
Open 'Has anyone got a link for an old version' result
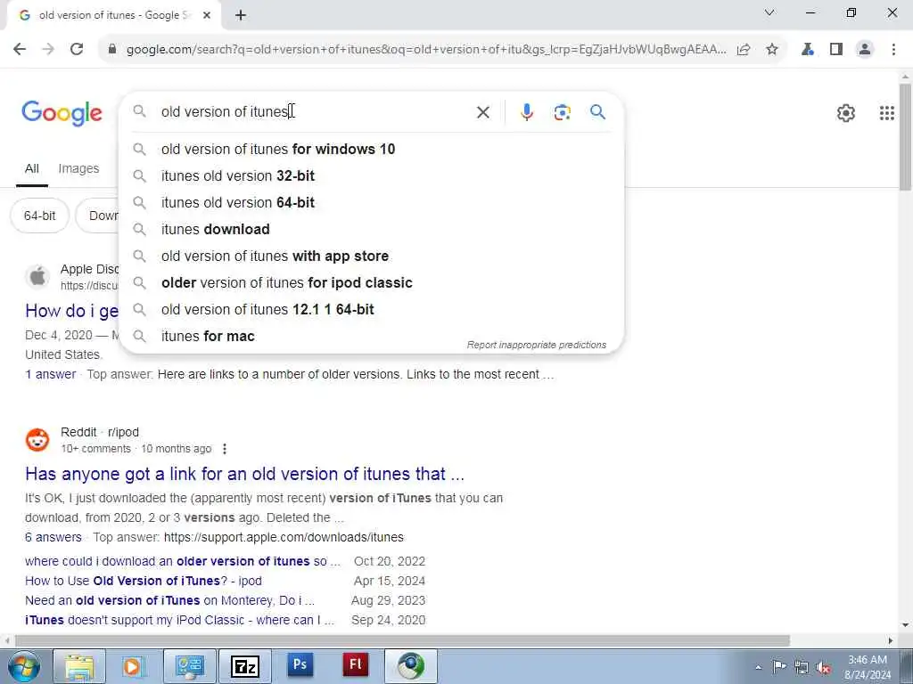[x=244, y=474]
